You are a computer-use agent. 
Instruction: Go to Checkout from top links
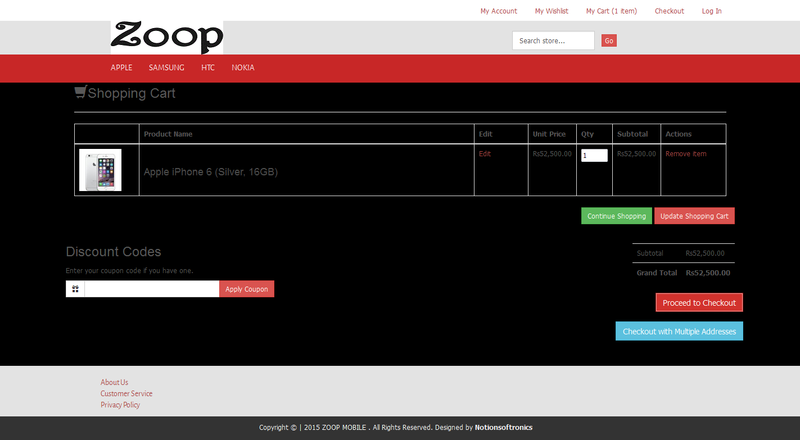pos(670,11)
